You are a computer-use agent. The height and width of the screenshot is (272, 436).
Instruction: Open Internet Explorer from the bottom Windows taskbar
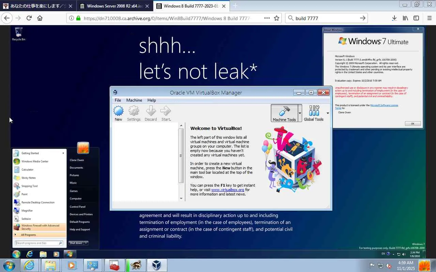(30, 265)
